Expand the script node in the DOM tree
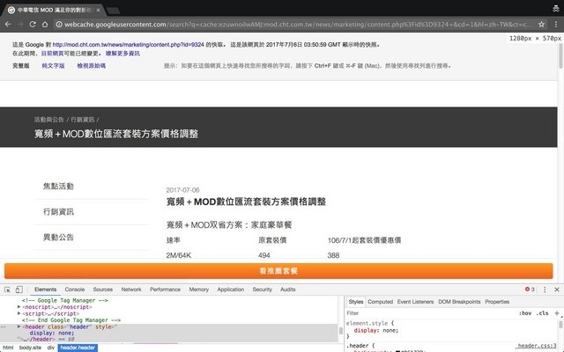 point(19,313)
